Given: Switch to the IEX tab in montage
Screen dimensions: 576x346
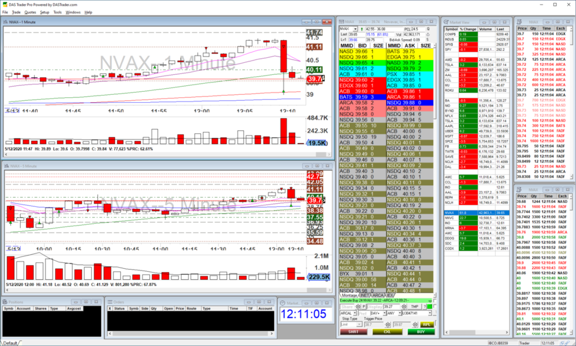Looking at the screenshot, I should [x=390, y=295].
